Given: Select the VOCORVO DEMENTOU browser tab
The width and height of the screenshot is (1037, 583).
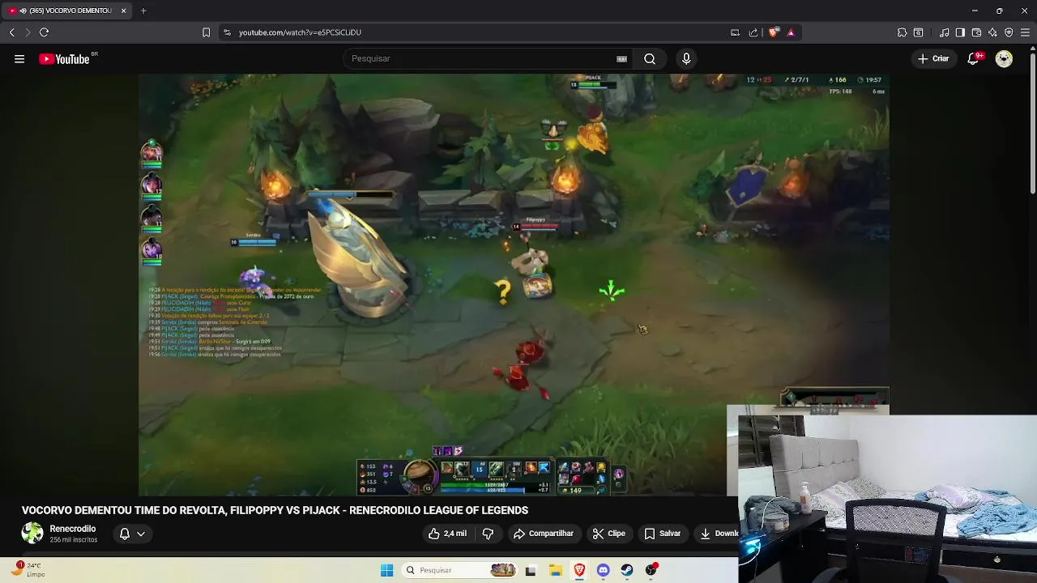Looking at the screenshot, I should 66,11.
